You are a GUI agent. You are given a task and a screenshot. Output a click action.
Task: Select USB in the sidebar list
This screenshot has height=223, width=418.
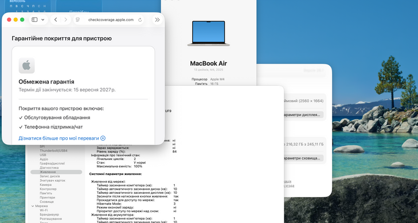(42, 155)
